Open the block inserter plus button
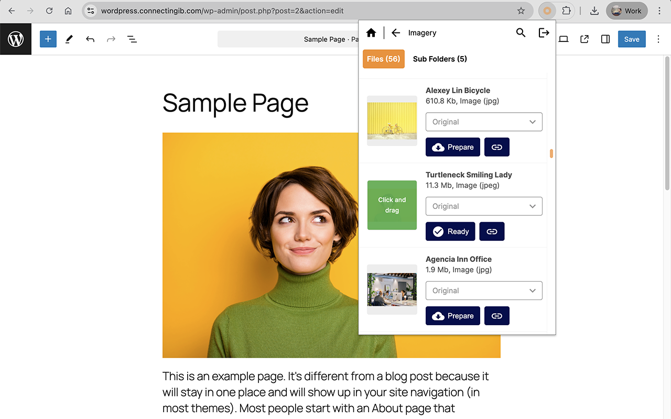 [x=48, y=39]
